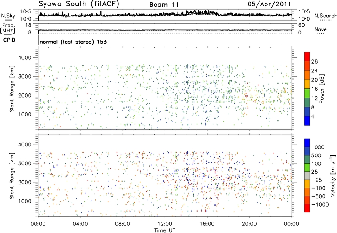Click the '60' Nave axis tick

pyautogui.click(x=302, y=25)
